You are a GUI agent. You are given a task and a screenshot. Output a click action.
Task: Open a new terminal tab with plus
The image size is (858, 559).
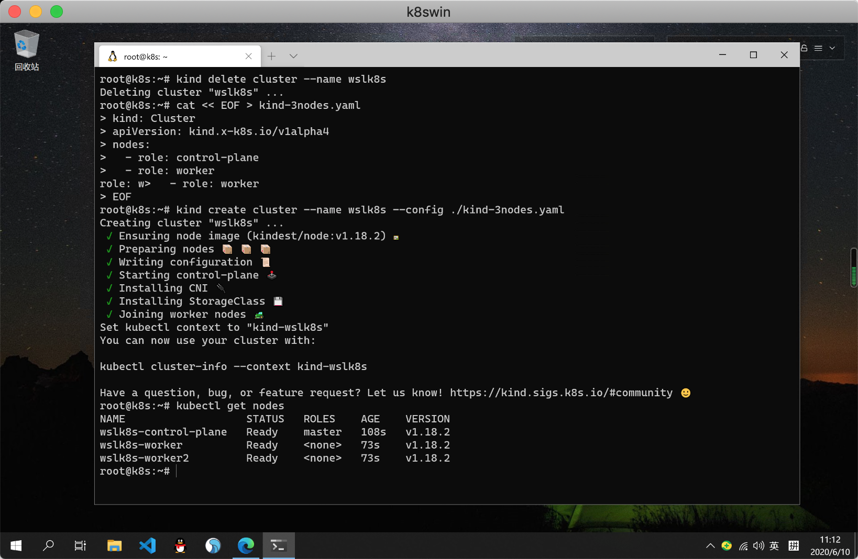[x=271, y=57]
